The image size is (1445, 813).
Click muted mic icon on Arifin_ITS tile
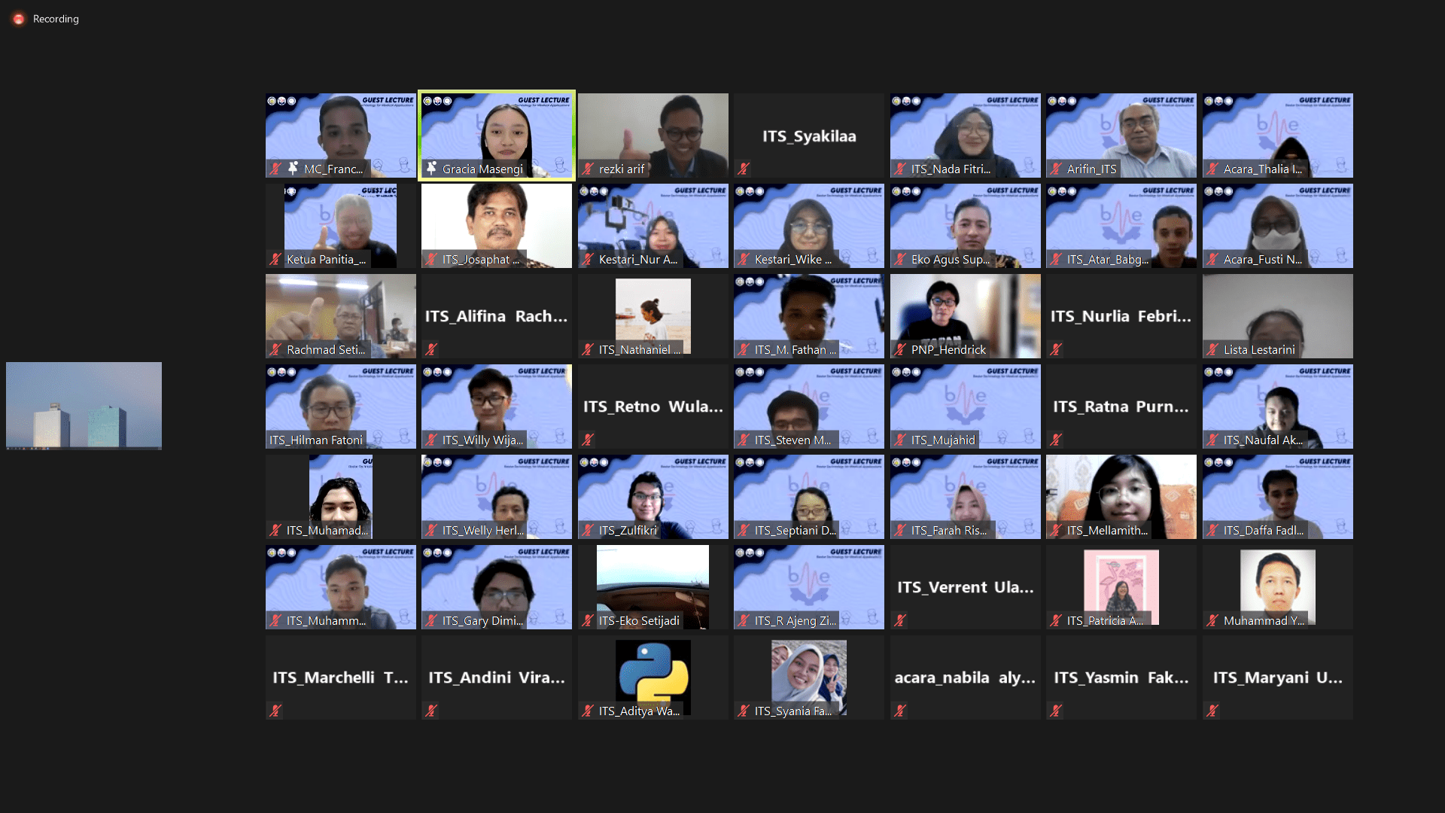(1056, 169)
